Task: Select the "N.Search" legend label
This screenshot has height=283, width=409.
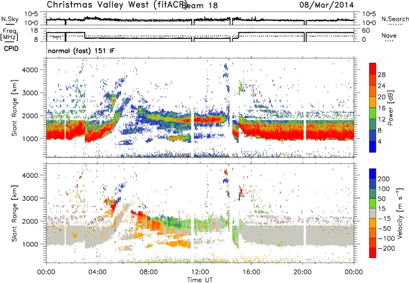Action: 395,19
